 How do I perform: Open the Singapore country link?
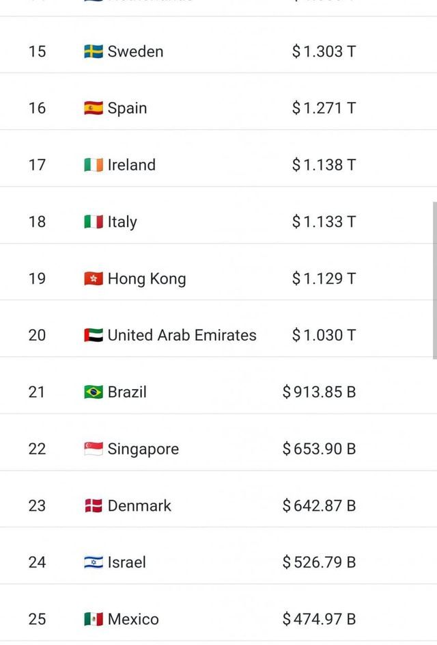tap(143, 449)
